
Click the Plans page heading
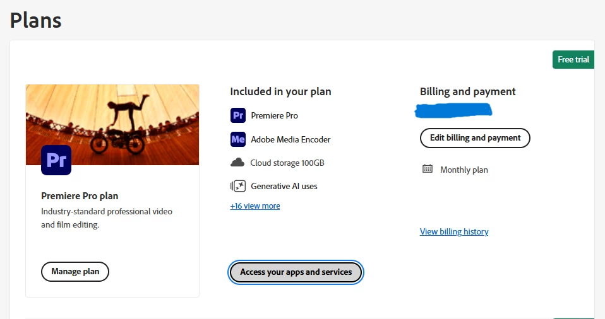coord(35,20)
